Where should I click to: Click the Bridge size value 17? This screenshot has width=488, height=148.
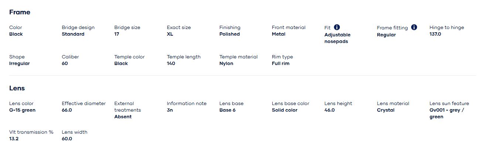point(117,34)
